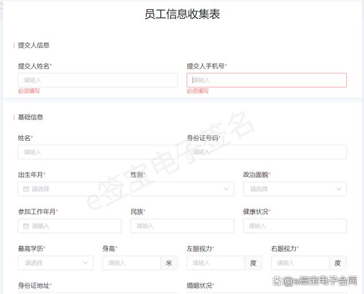Click the 米 unit suffix on 身高
Screen dimensions: 364x294
click(169, 263)
